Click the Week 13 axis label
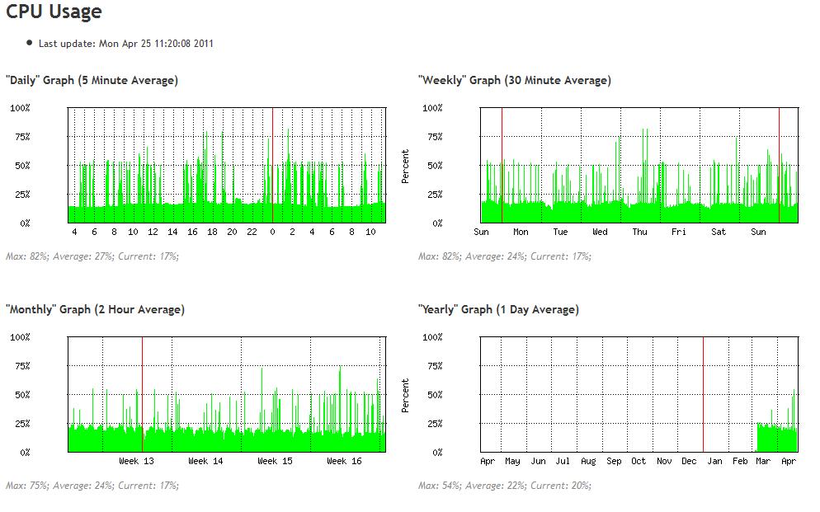Viewport: 820px width, 512px height. tap(136, 462)
